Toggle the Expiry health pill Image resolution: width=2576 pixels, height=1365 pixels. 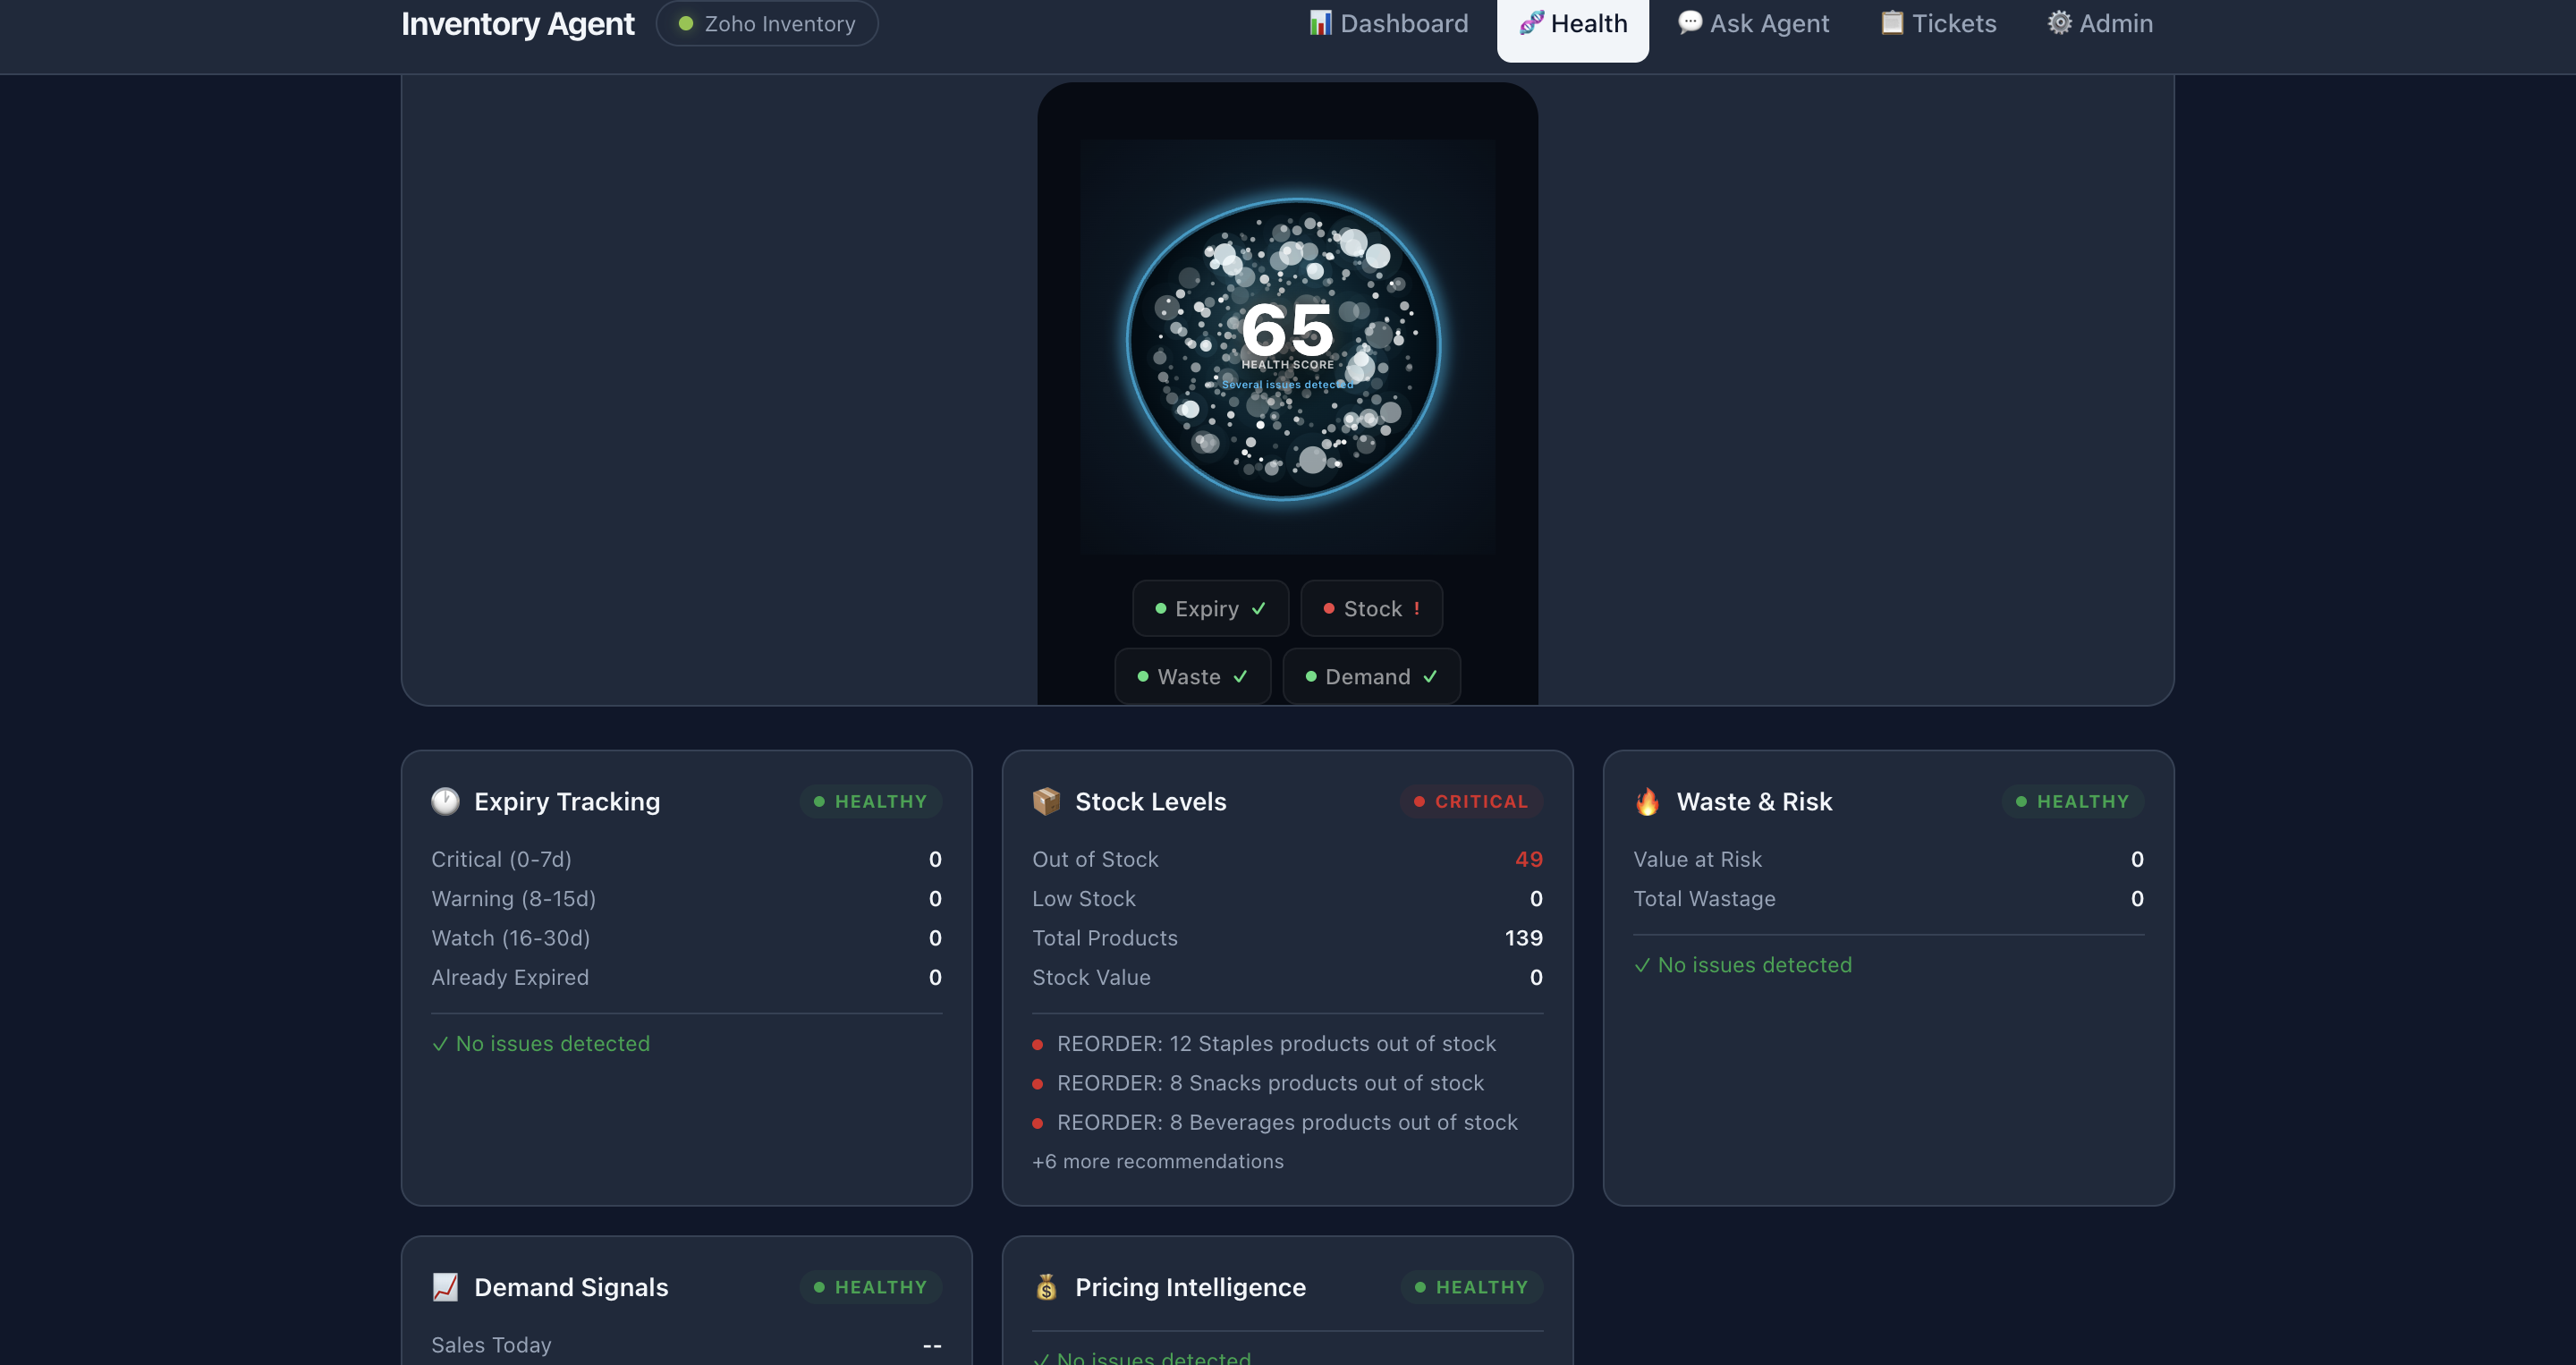tap(1210, 608)
